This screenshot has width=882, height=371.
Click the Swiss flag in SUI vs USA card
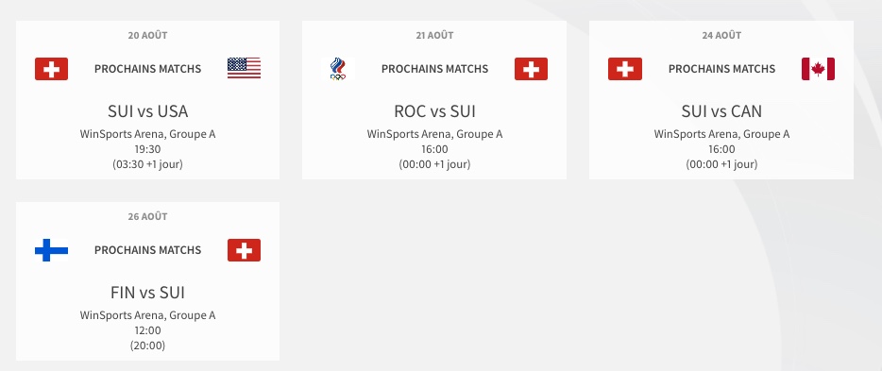[51, 69]
